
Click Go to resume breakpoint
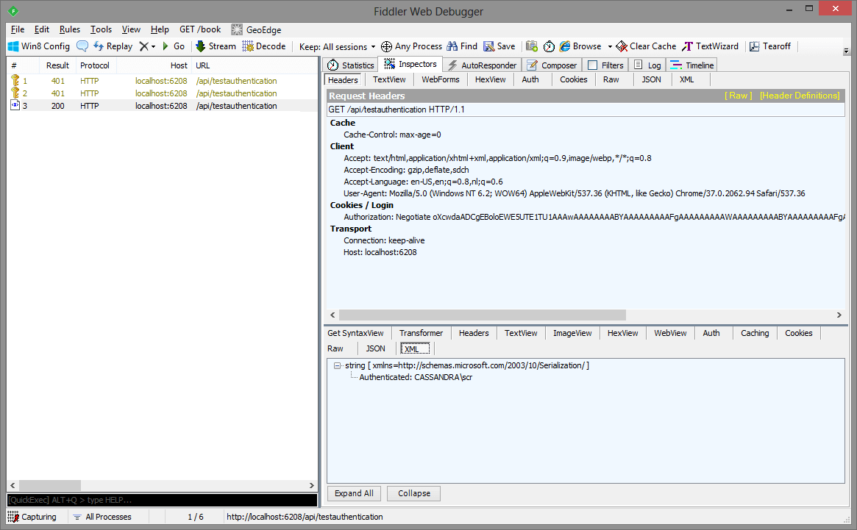pos(174,46)
